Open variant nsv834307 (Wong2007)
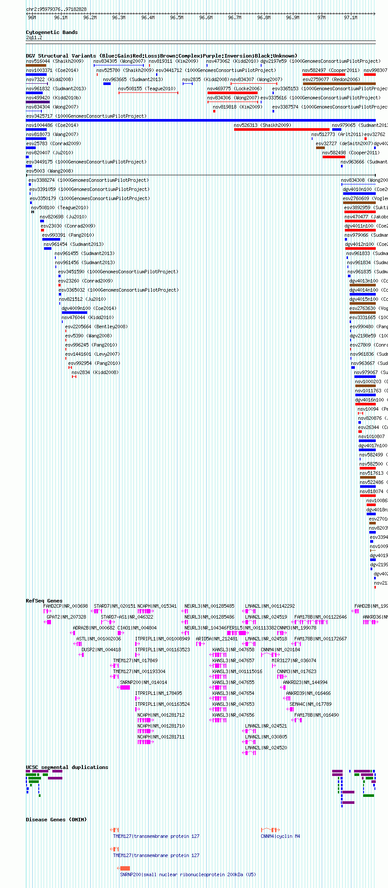 256,79
